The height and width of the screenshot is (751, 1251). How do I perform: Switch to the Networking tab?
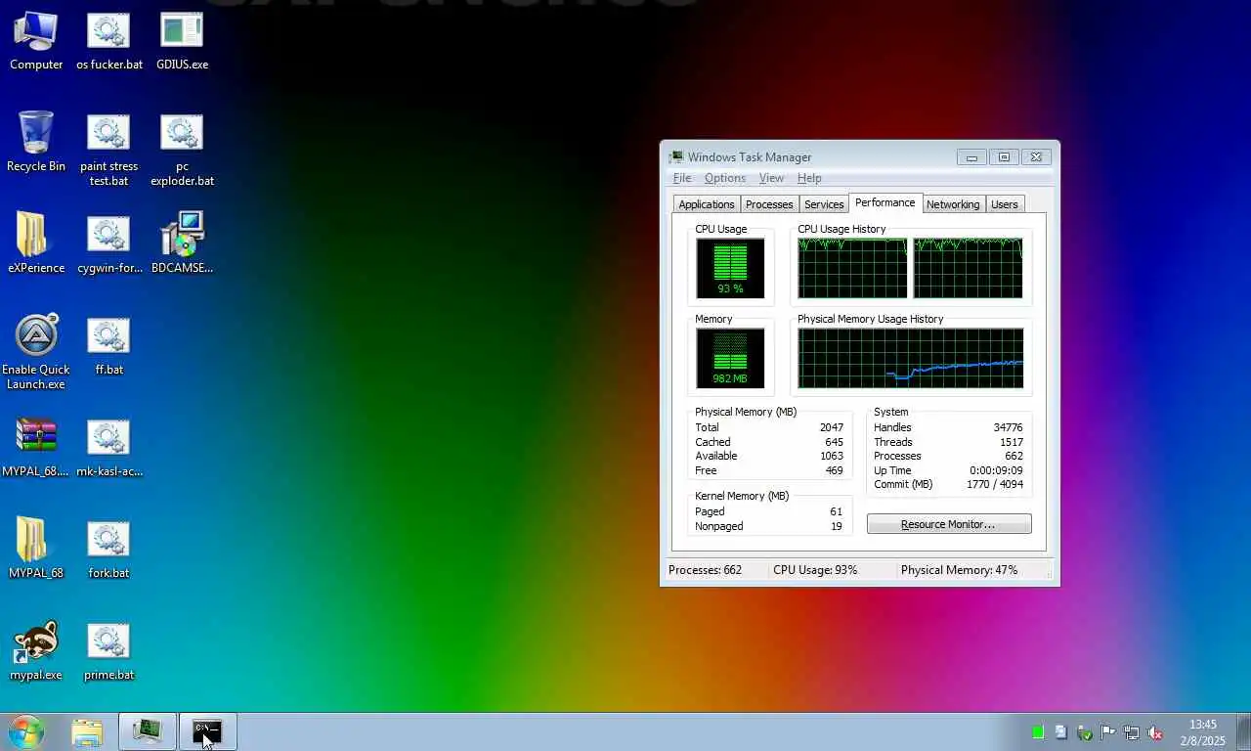(953, 204)
